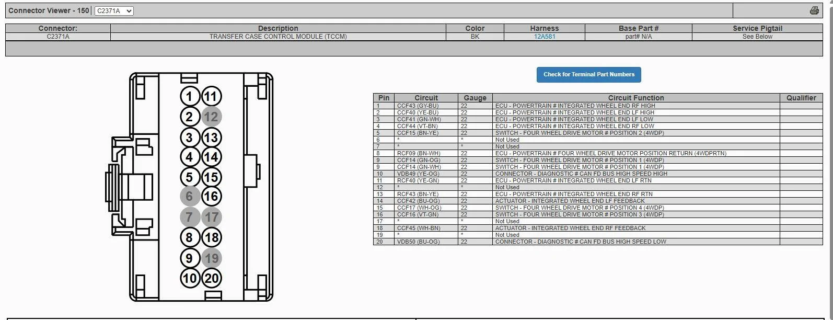
Task: Open the C2371A connector dropdown
Action: pyautogui.click(x=114, y=10)
